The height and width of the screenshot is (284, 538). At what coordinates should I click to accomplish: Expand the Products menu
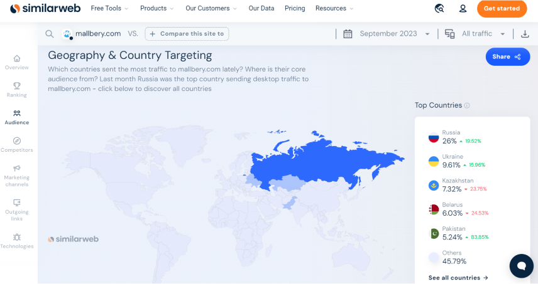(156, 8)
